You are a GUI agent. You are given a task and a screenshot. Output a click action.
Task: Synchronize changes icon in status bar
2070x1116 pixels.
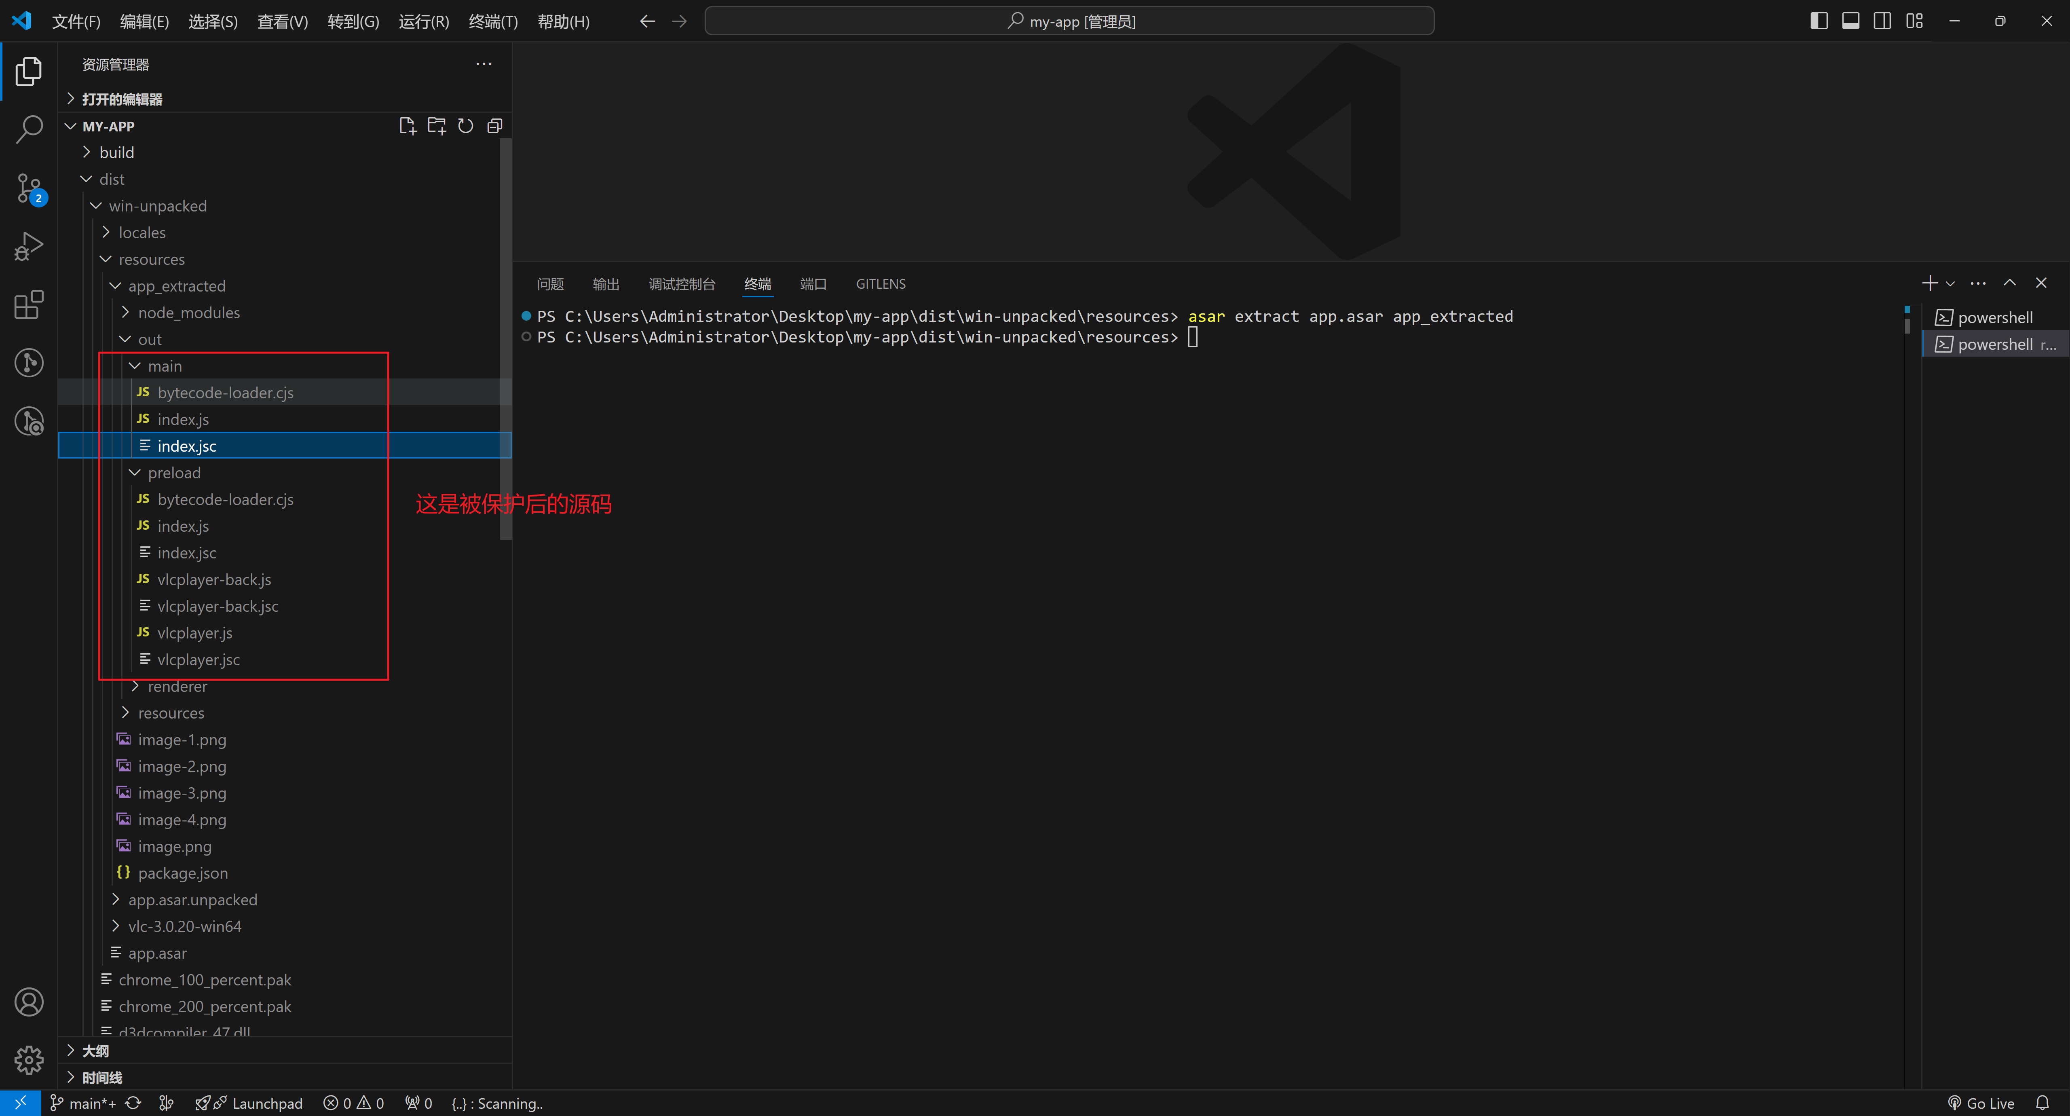(x=133, y=1103)
